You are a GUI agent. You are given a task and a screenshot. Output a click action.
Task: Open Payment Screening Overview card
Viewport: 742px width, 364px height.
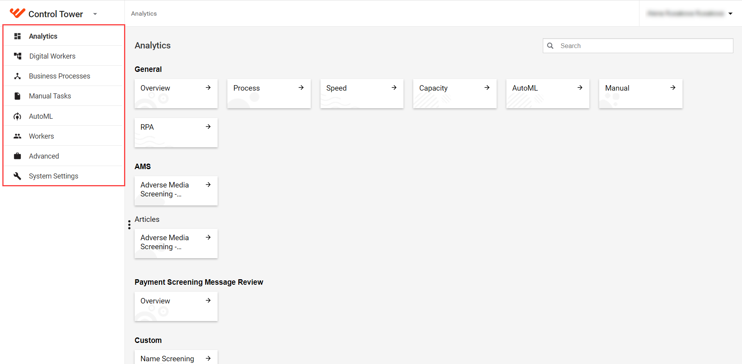(x=176, y=307)
